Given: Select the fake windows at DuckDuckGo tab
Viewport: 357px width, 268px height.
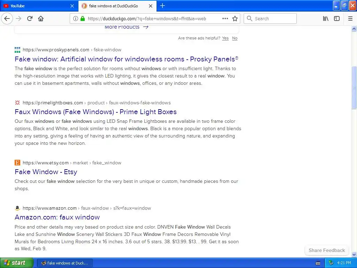Looking at the screenshot, I should click(x=117, y=6).
